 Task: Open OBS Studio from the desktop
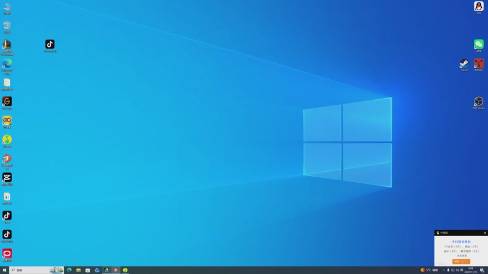coord(479,103)
